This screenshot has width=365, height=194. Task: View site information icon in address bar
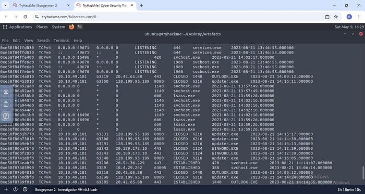(x=37, y=17)
